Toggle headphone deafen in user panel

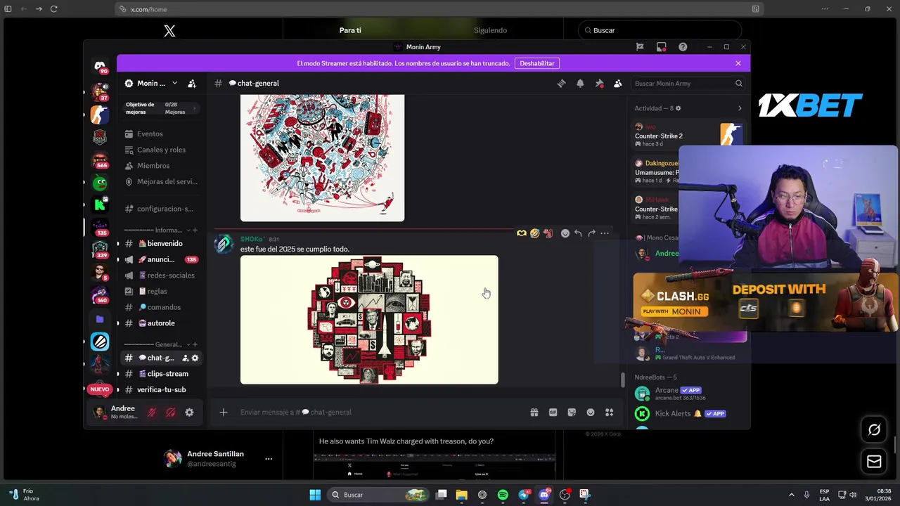(170, 413)
